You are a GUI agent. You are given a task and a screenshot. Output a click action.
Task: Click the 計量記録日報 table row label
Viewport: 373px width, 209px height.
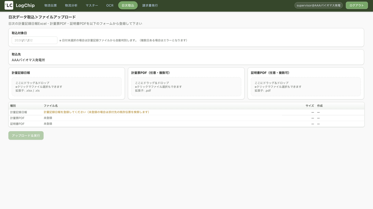pos(19,112)
